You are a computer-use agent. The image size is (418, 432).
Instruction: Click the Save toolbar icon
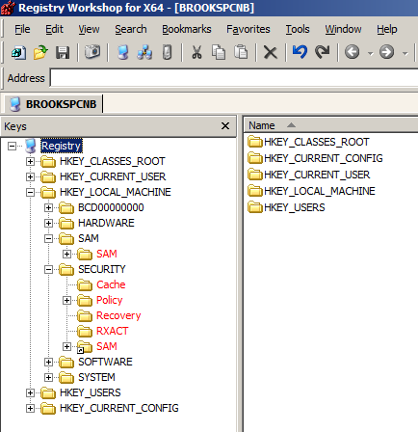63,52
